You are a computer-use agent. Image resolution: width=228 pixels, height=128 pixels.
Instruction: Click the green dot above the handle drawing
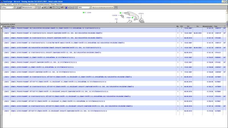(120, 13)
